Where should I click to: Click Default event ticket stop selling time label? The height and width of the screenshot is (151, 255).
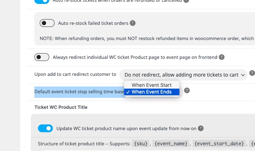click(79, 92)
